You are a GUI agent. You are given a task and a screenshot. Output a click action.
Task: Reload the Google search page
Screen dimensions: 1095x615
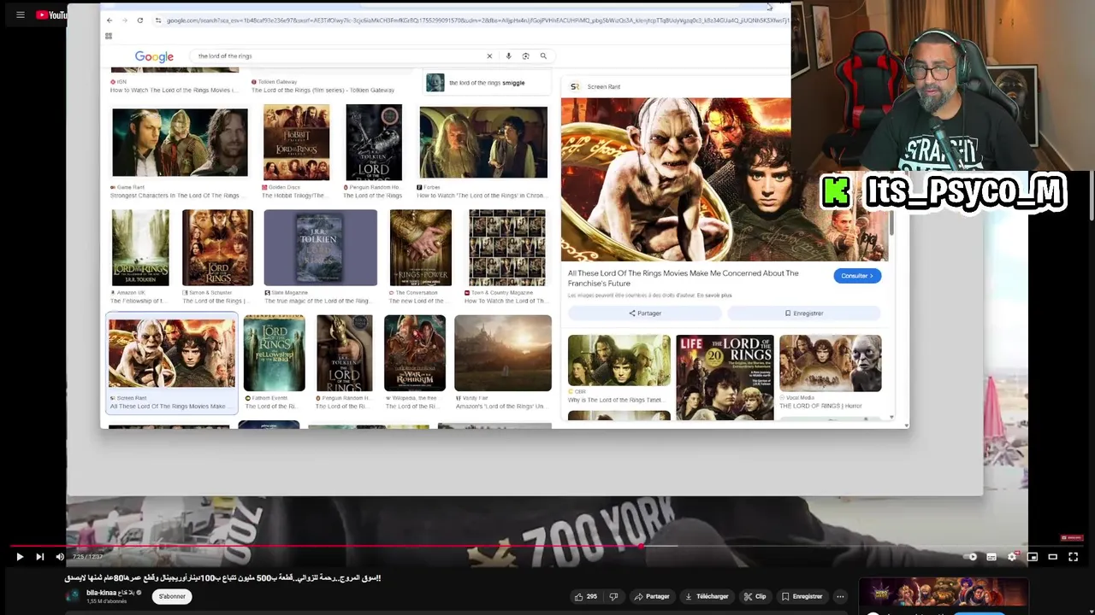140,20
